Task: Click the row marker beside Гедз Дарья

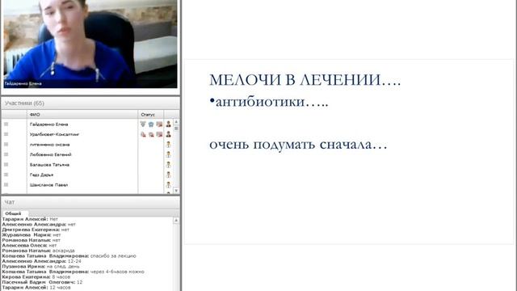Action: click(x=6, y=175)
